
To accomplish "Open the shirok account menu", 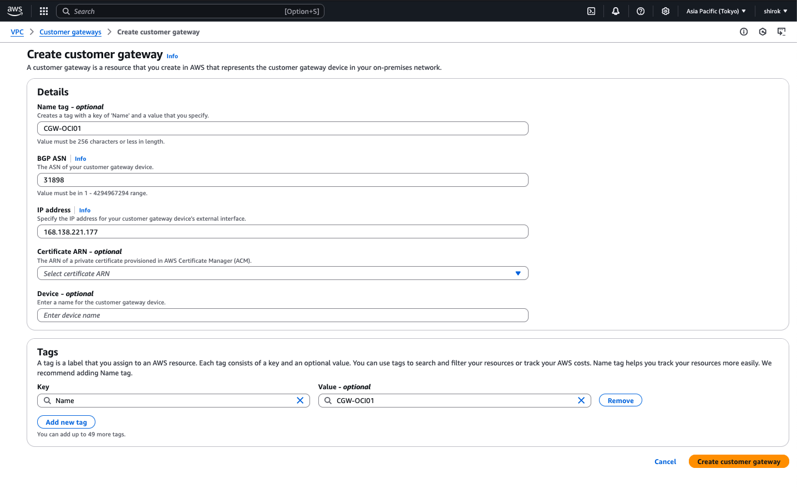I will [775, 11].
